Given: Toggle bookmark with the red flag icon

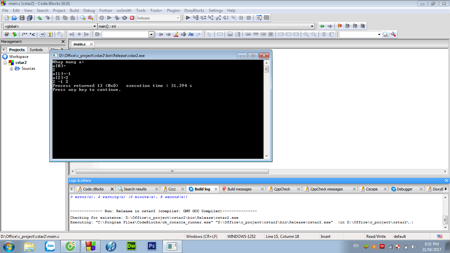Looking at the screenshot, I should [x=340, y=26].
